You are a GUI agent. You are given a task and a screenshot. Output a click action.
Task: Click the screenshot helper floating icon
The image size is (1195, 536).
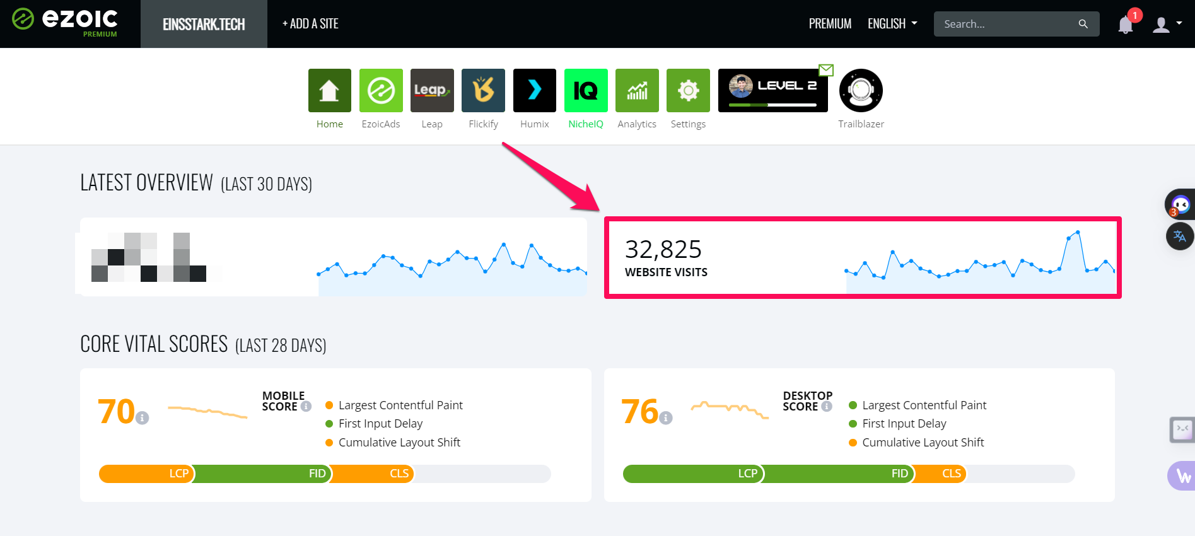tap(1182, 429)
